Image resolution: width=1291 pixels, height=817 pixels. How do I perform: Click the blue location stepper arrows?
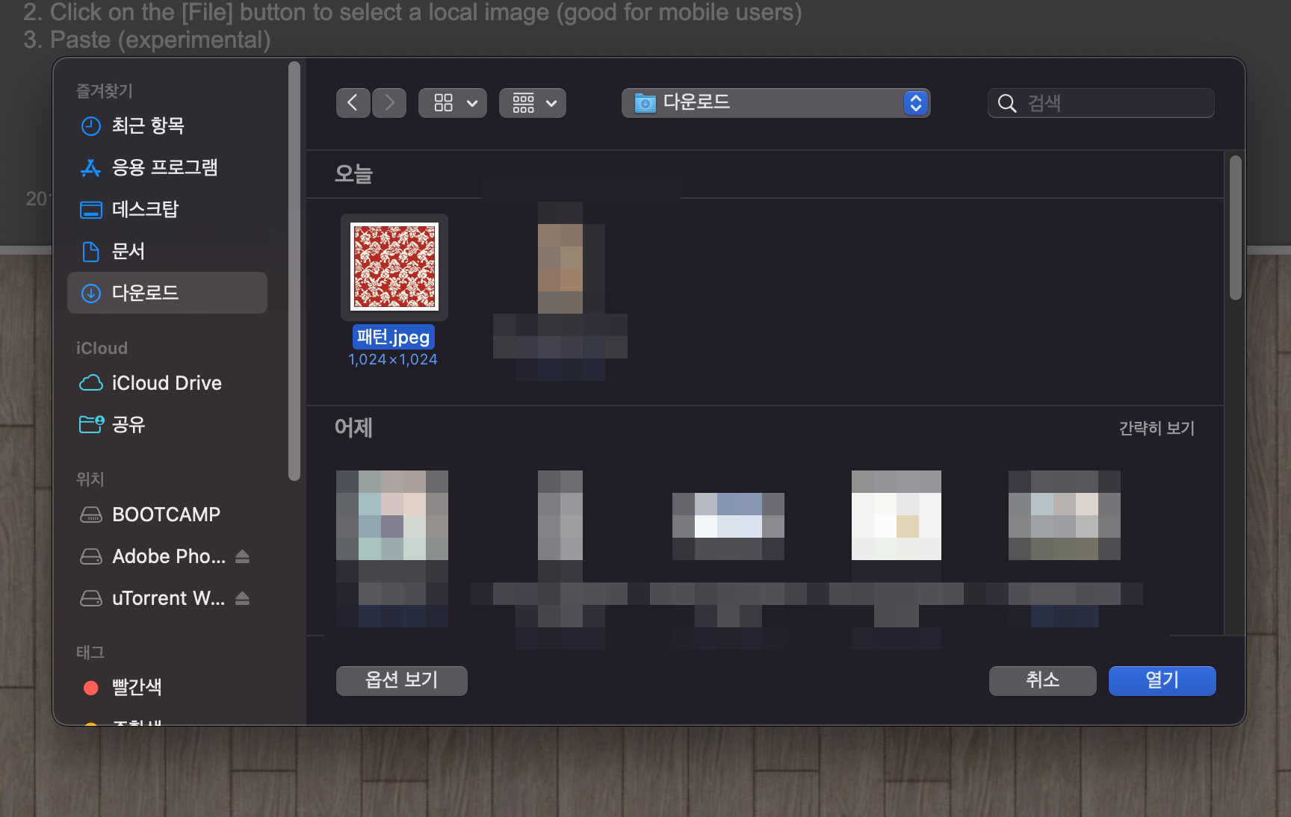click(916, 103)
